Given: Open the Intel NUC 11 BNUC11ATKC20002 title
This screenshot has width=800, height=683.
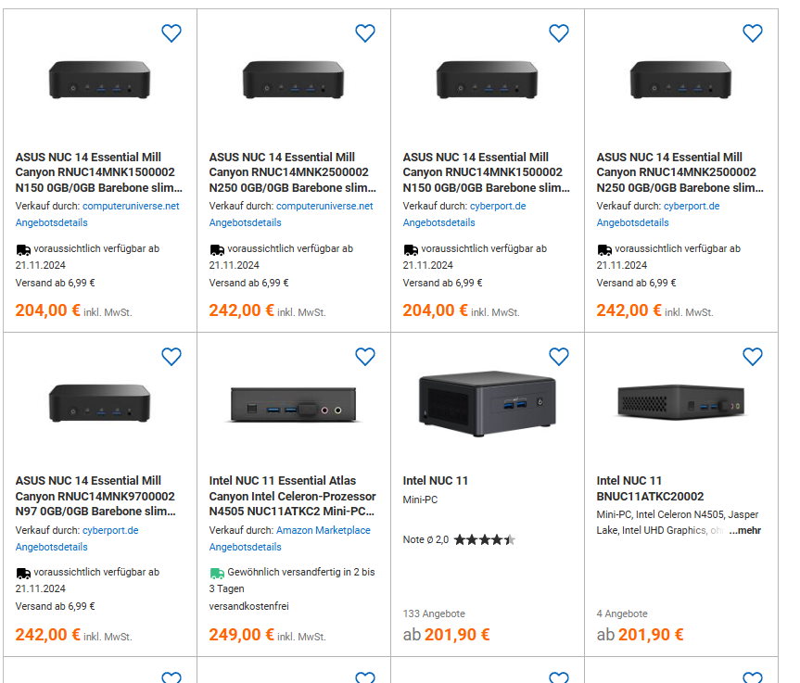Looking at the screenshot, I should click(x=650, y=488).
